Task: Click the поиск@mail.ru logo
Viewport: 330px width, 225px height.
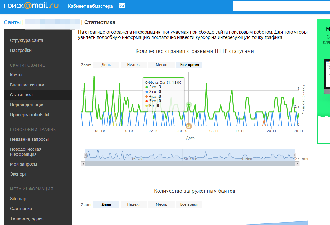Action: (x=31, y=6)
